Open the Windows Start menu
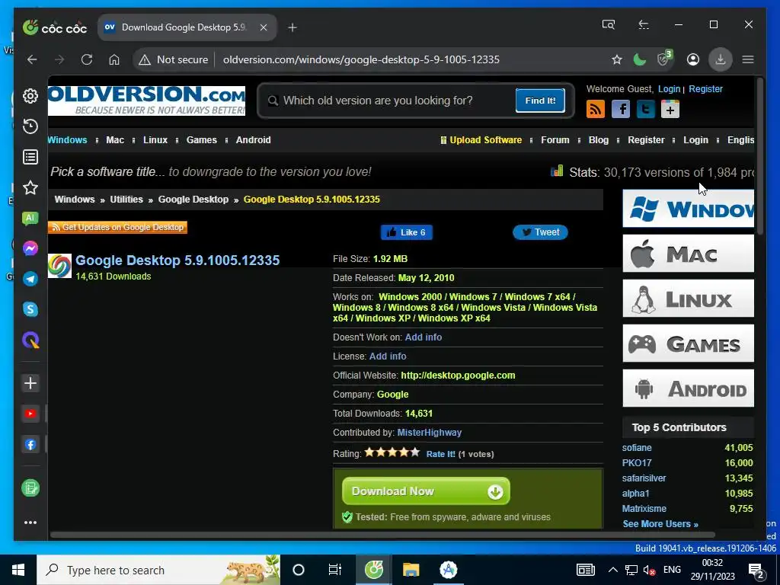Viewport: 780px width, 585px height. click(18, 570)
